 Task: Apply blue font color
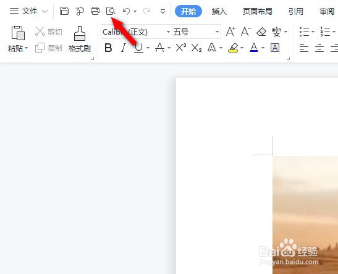254,48
